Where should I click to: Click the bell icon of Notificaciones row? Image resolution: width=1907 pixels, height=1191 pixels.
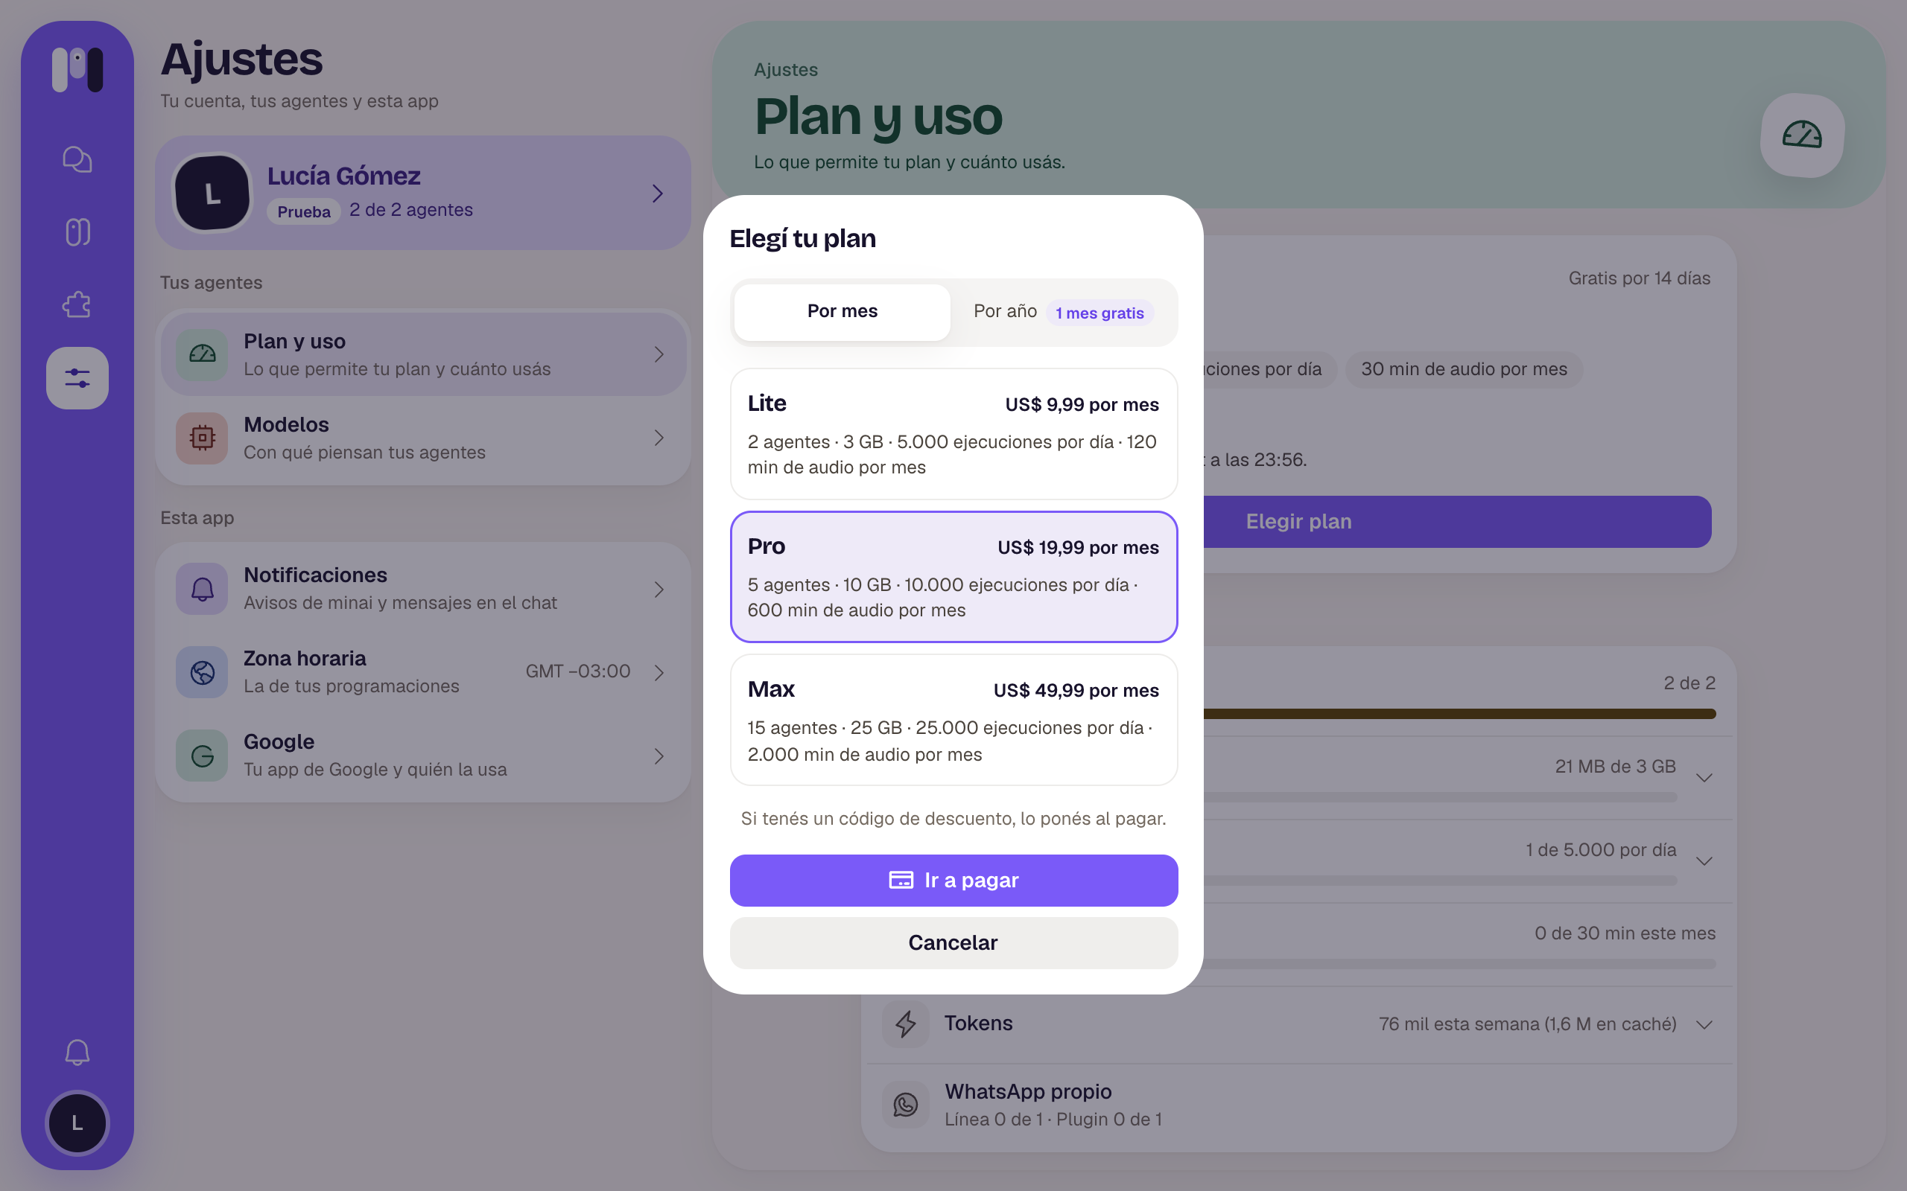pos(203,588)
